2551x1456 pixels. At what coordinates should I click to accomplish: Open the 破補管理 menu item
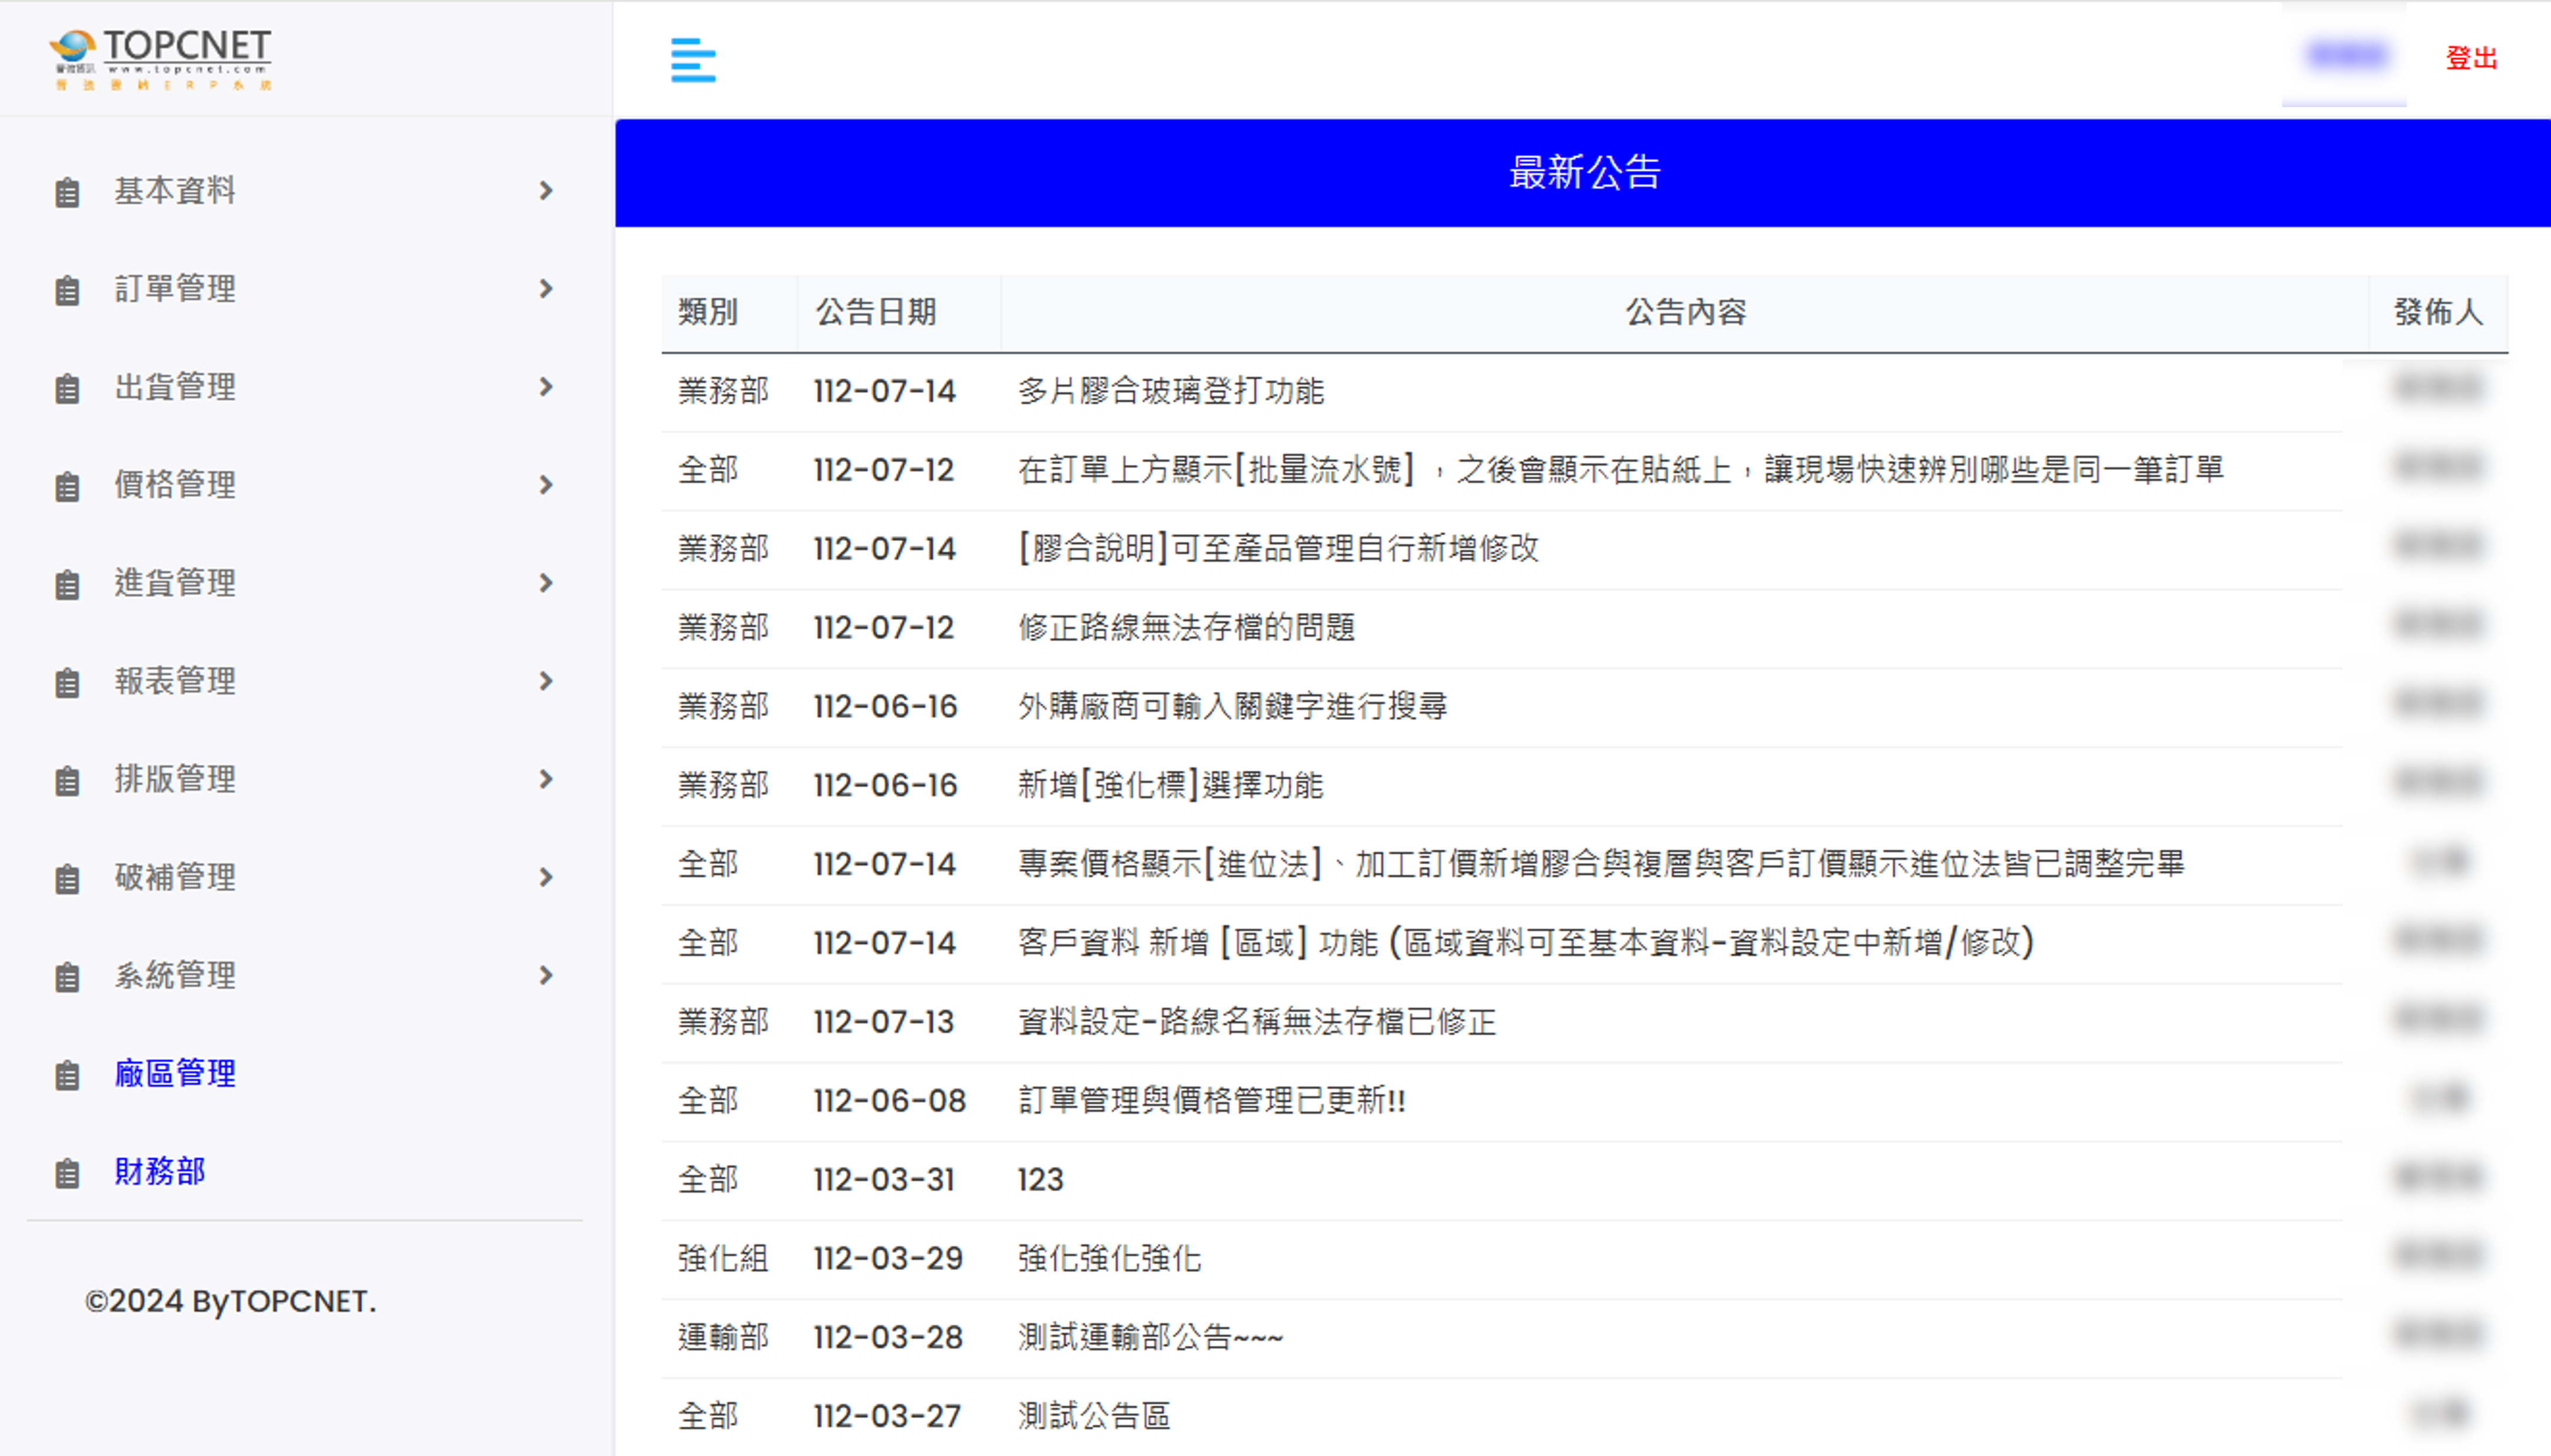[175, 877]
